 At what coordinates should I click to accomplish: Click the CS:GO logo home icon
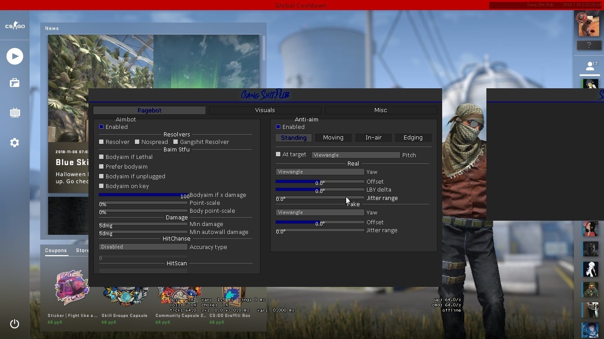(x=15, y=26)
